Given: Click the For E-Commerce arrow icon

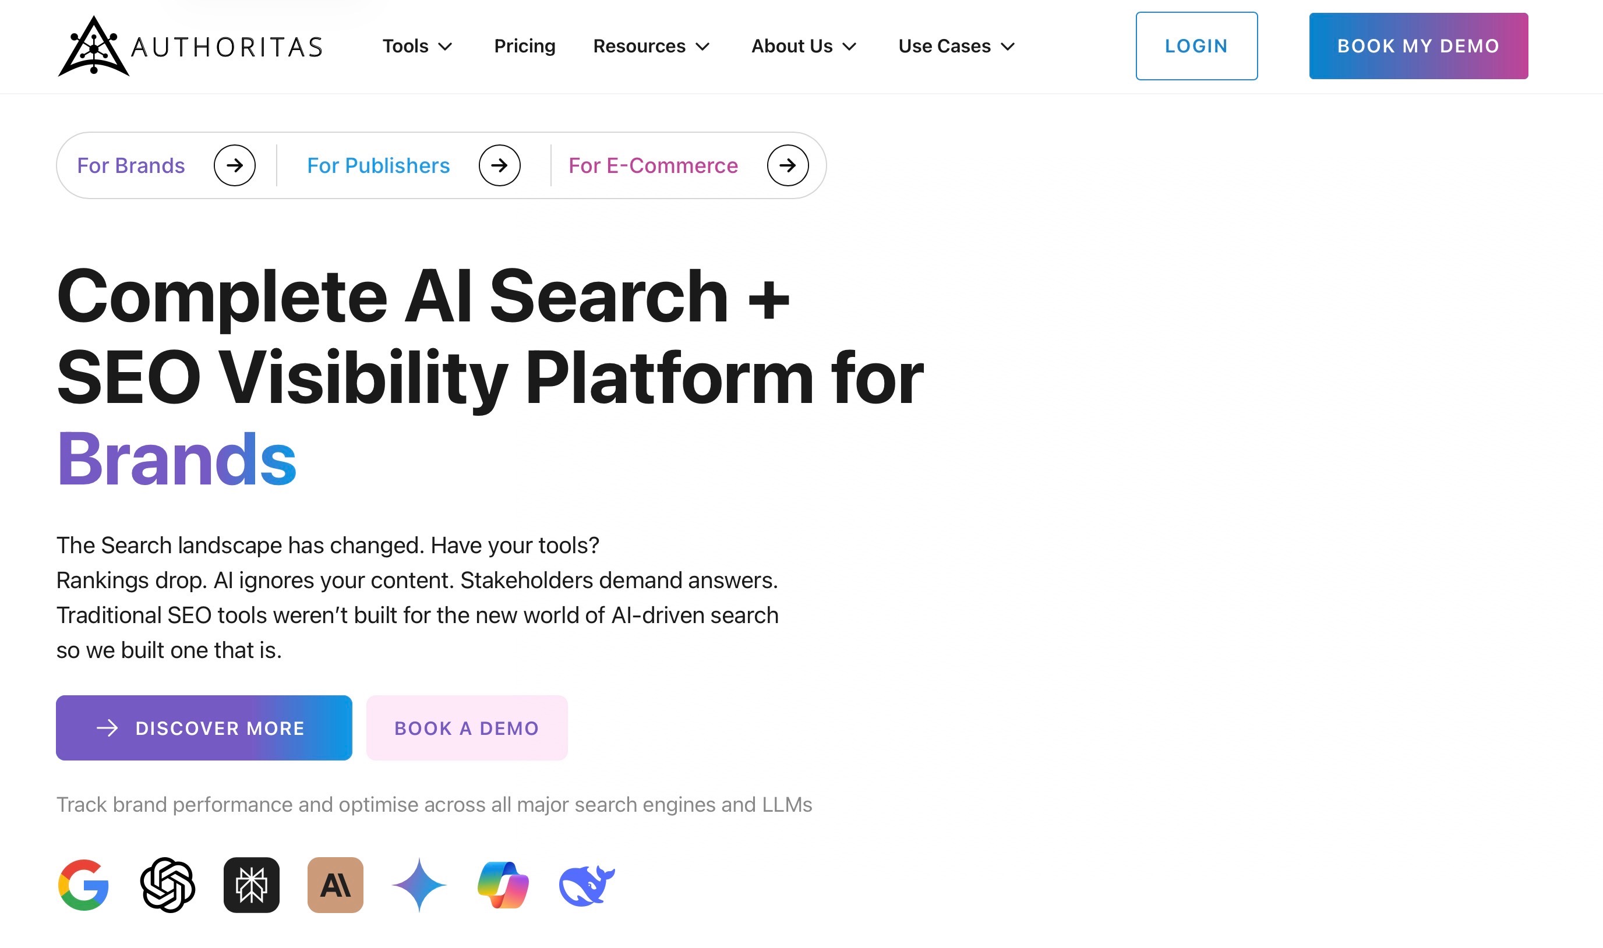Looking at the screenshot, I should click(787, 165).
